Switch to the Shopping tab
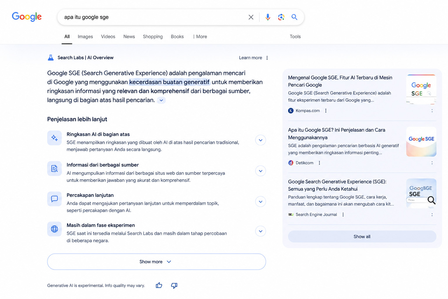Screen dimensions: 448x299 (153, 36)
